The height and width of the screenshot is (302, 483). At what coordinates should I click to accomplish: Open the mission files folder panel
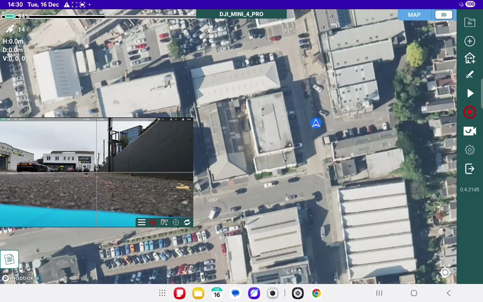tap(470, 22)
